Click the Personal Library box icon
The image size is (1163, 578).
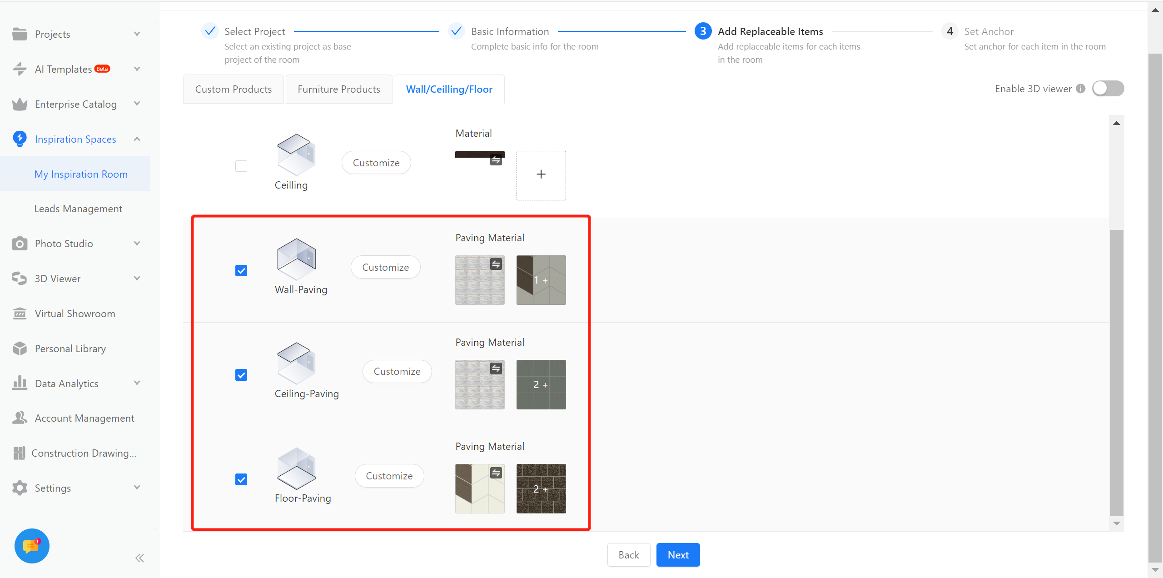pos(20,349)
